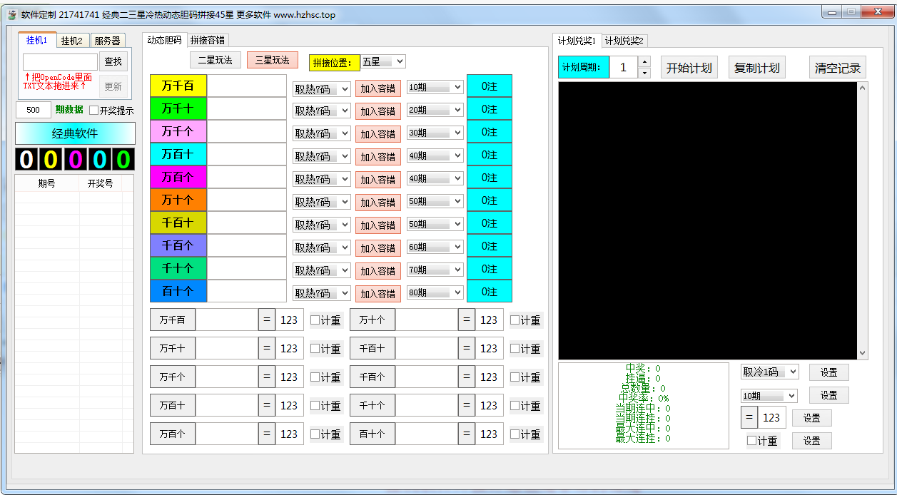897x495 pixels.
Task: Toggle 计重 checkbox for lower 千百十 row
Action: pos(515,349)
